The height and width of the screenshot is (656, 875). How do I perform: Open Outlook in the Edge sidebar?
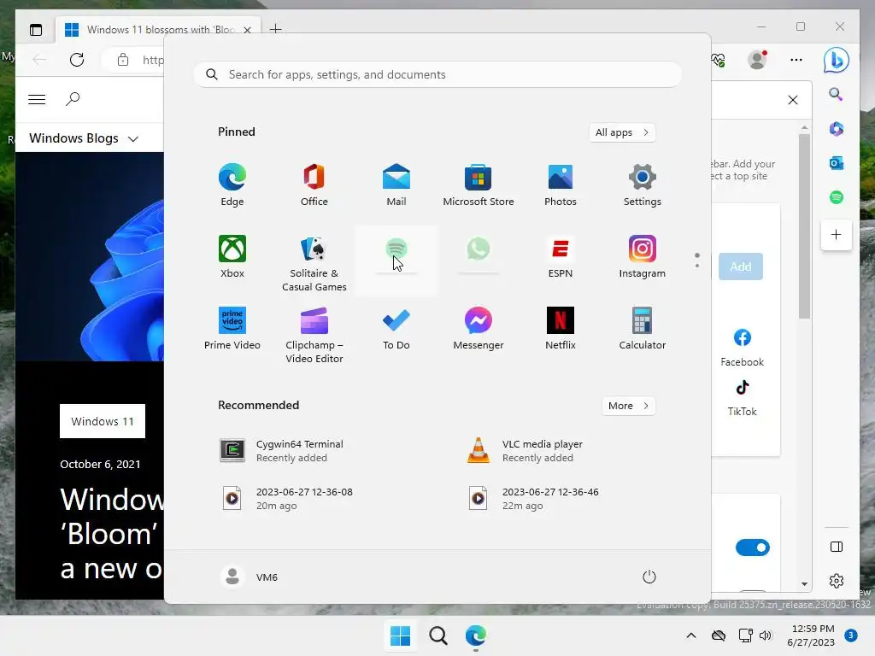(x=836, y=163)
